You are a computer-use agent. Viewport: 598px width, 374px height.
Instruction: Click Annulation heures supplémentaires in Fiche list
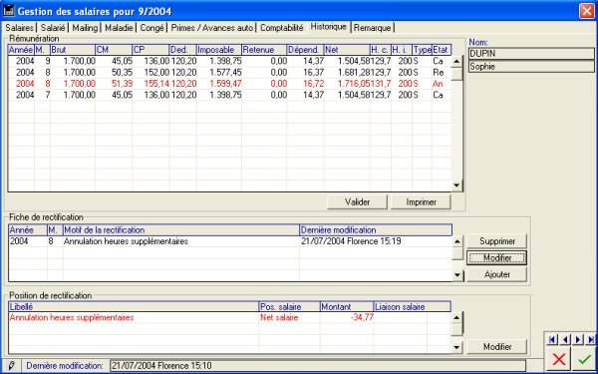coord(126,241)
